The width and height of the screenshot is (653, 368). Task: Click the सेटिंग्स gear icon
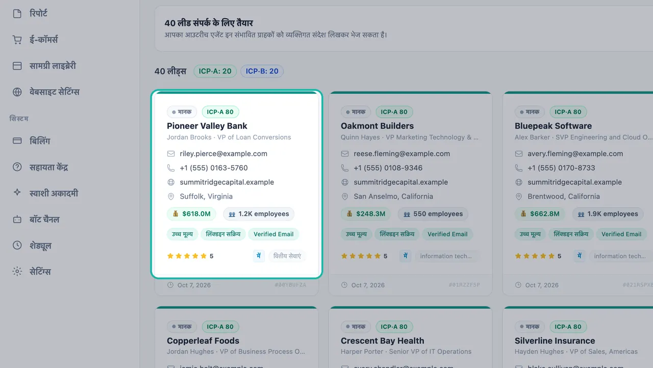pos(17,272)
